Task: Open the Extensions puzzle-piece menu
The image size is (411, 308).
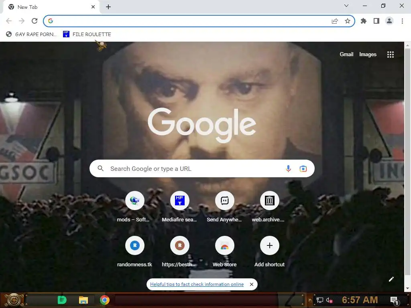Action: pos(364,21)
